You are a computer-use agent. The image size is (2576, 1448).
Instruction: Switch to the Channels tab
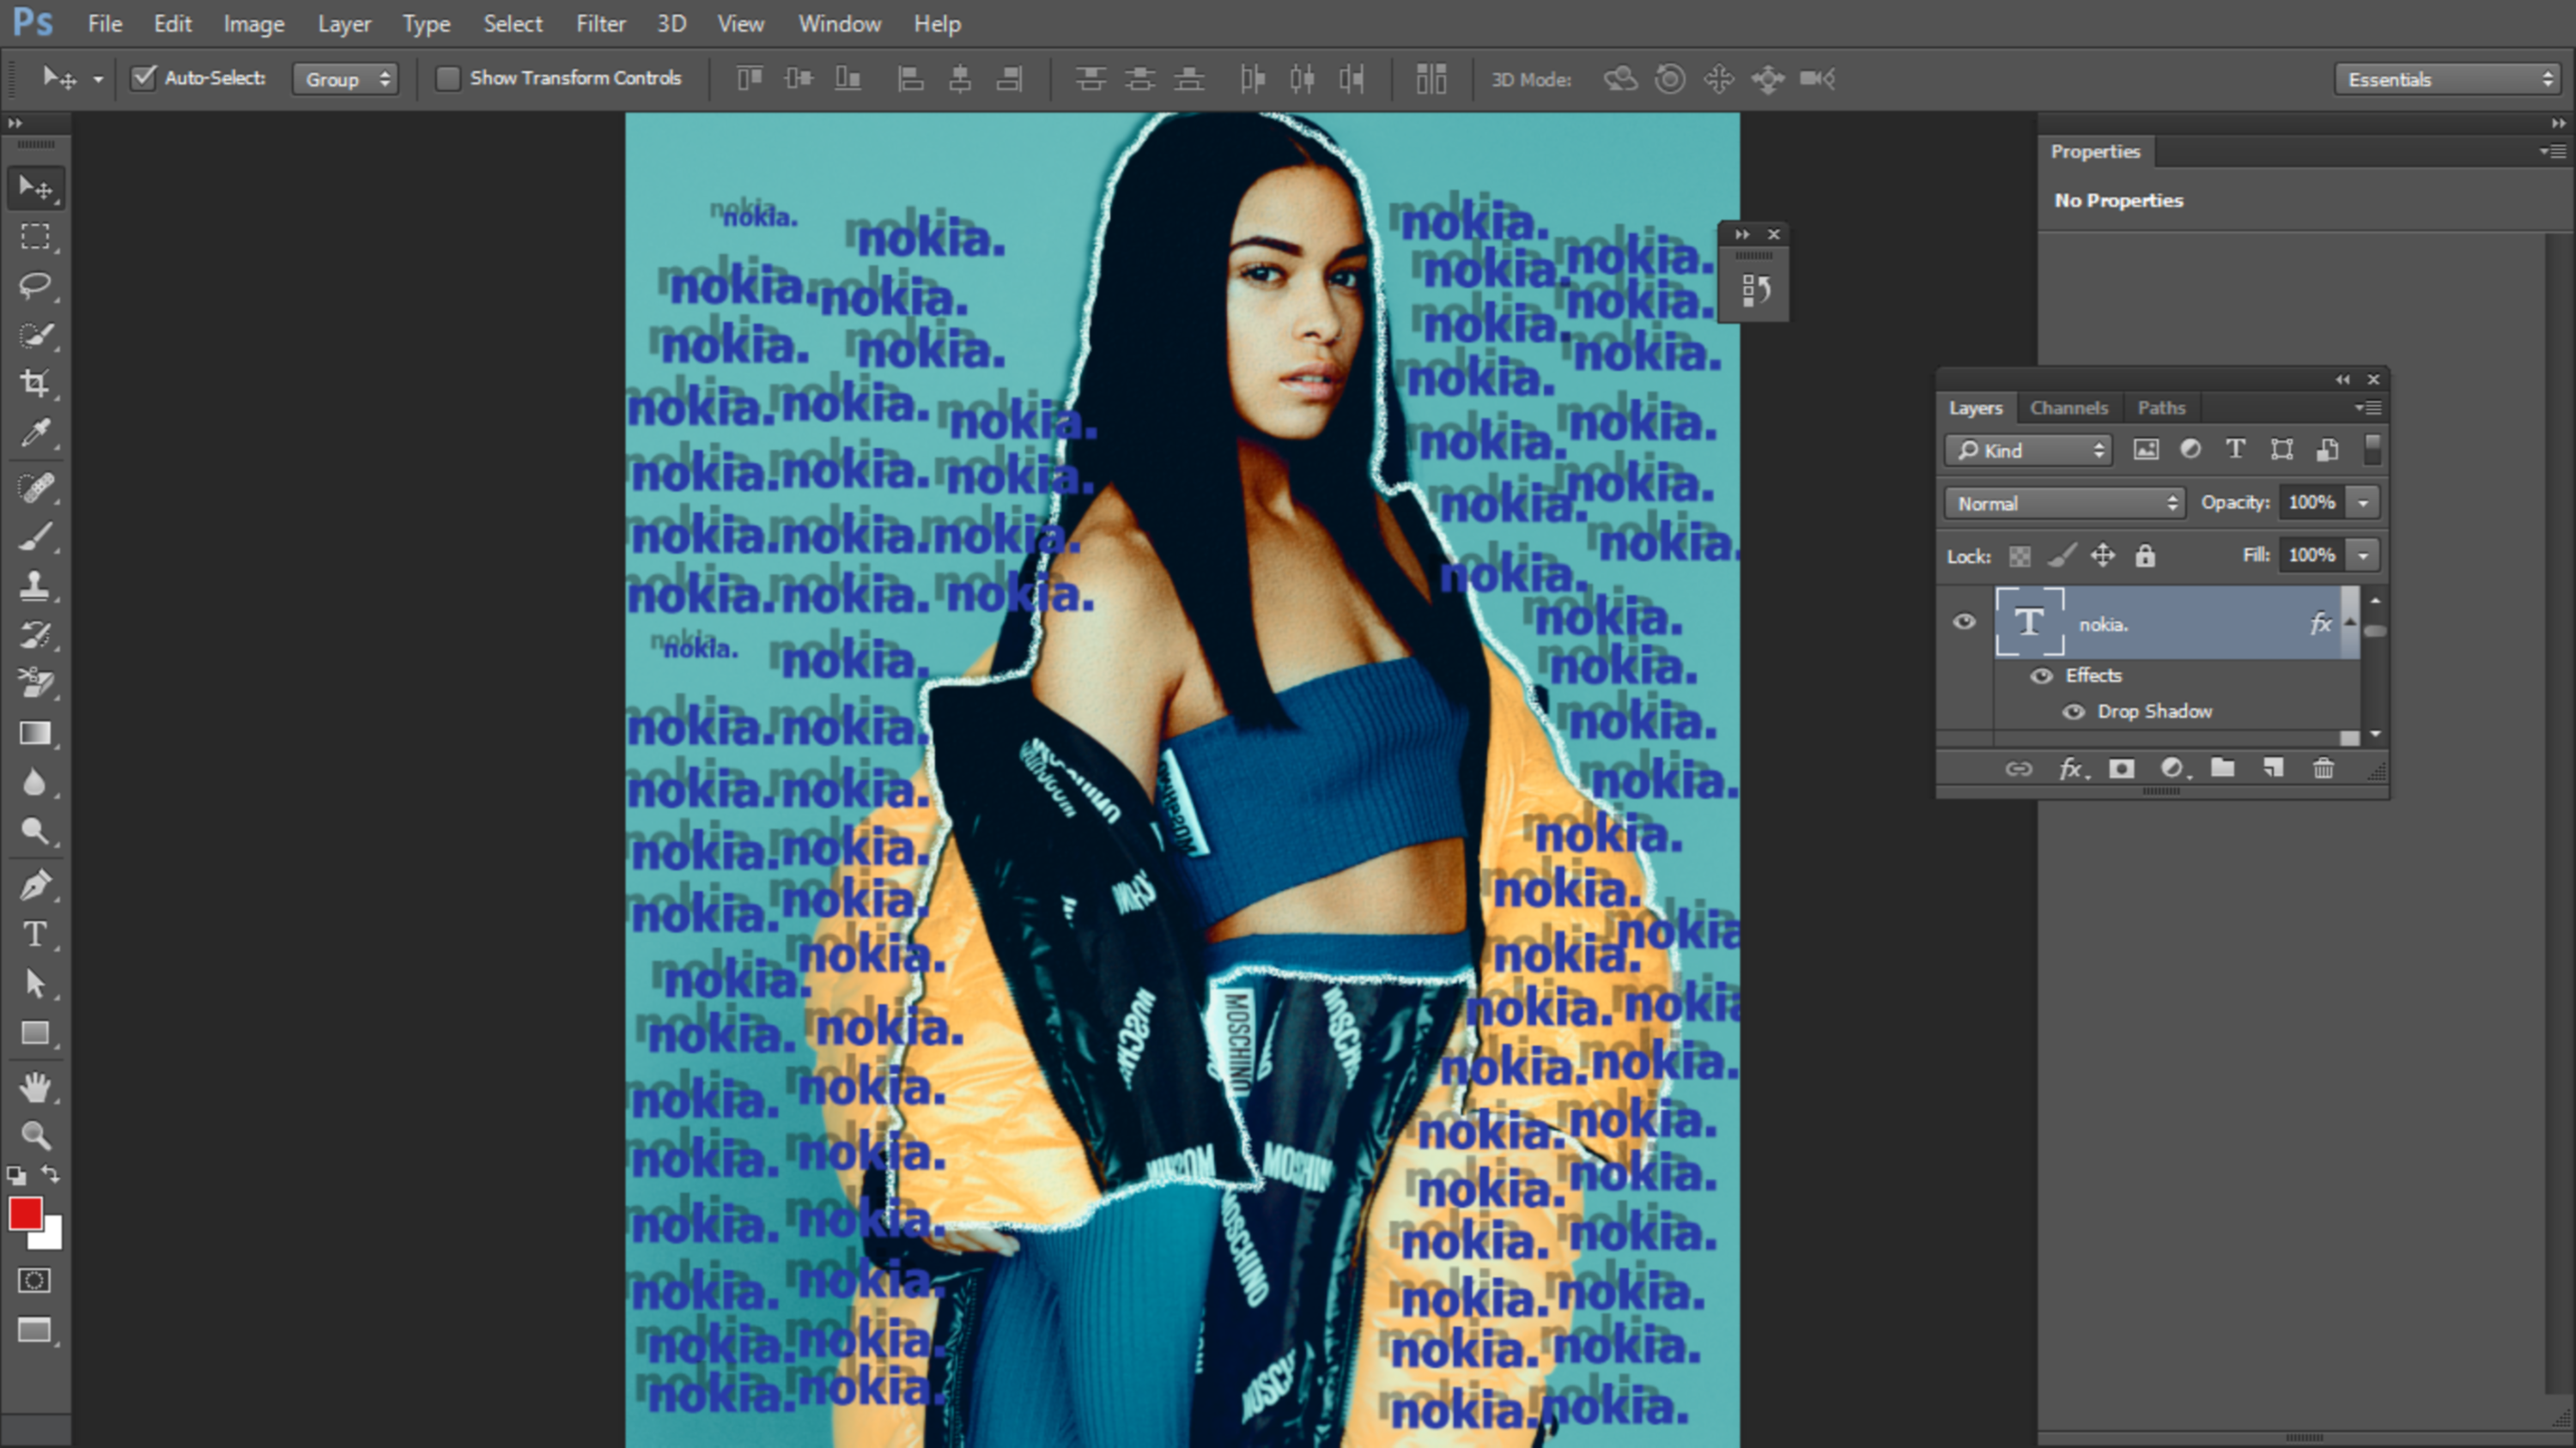pos(2068,408)
